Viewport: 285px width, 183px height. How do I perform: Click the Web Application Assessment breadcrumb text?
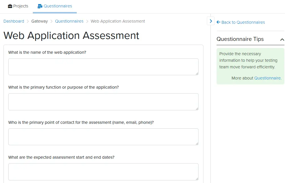[x=118, y=21]
